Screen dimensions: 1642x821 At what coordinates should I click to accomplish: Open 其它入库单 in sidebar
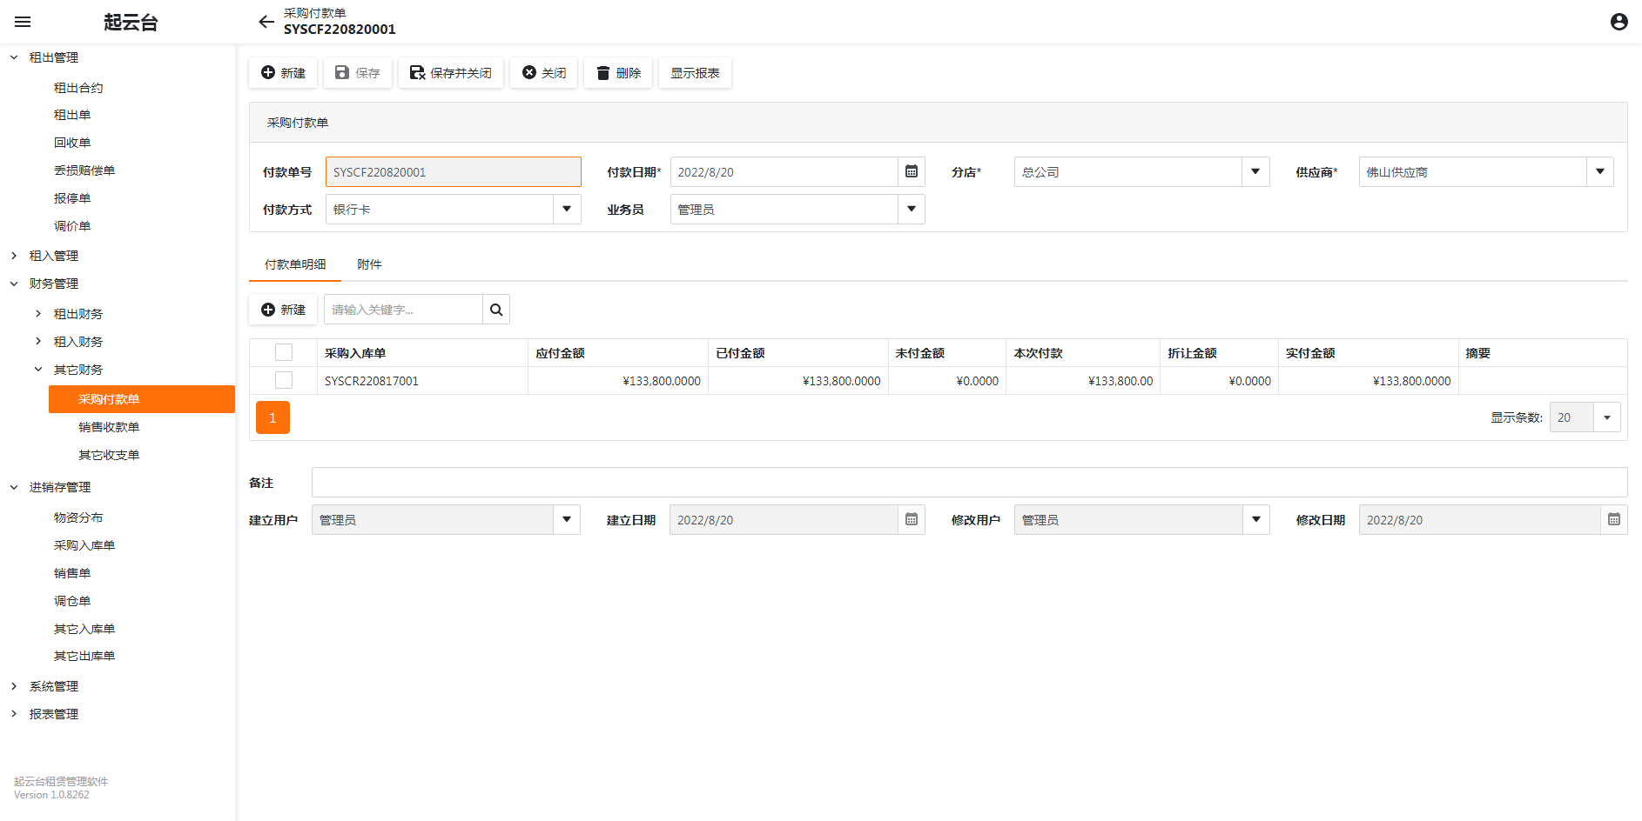click(x=84, y=629)
